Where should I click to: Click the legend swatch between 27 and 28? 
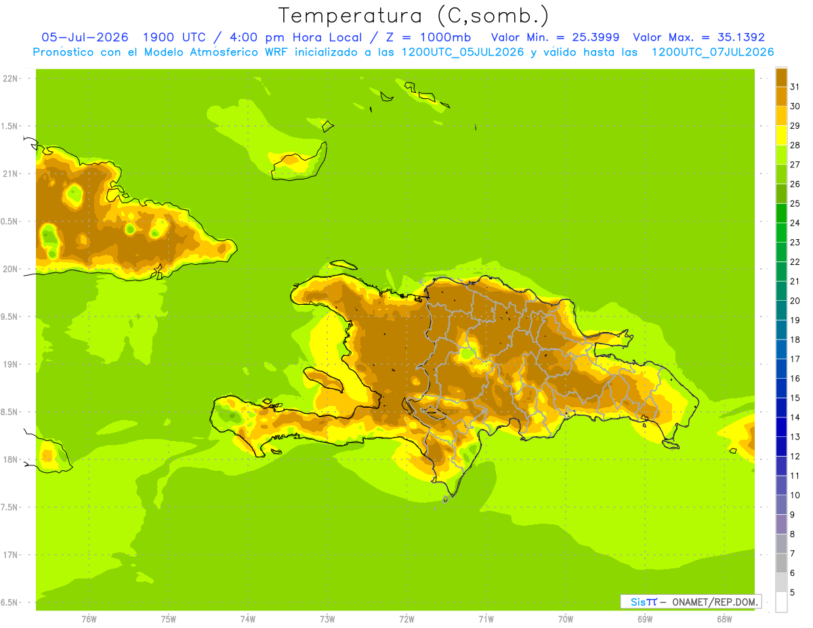[x=781, y=154]
